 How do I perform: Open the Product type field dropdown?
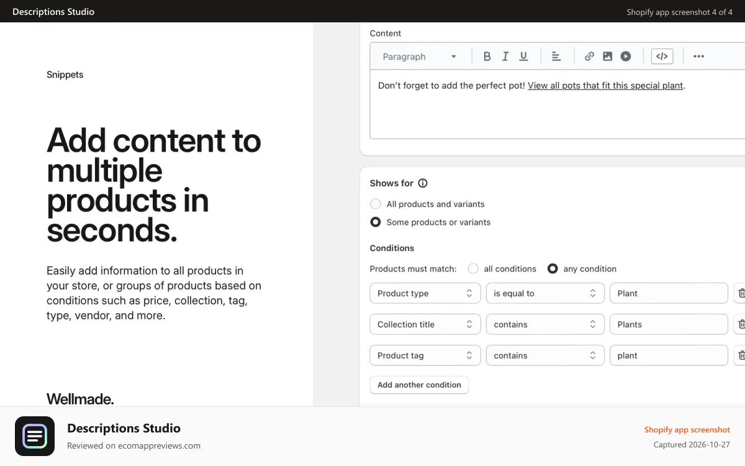click(425, 293)
